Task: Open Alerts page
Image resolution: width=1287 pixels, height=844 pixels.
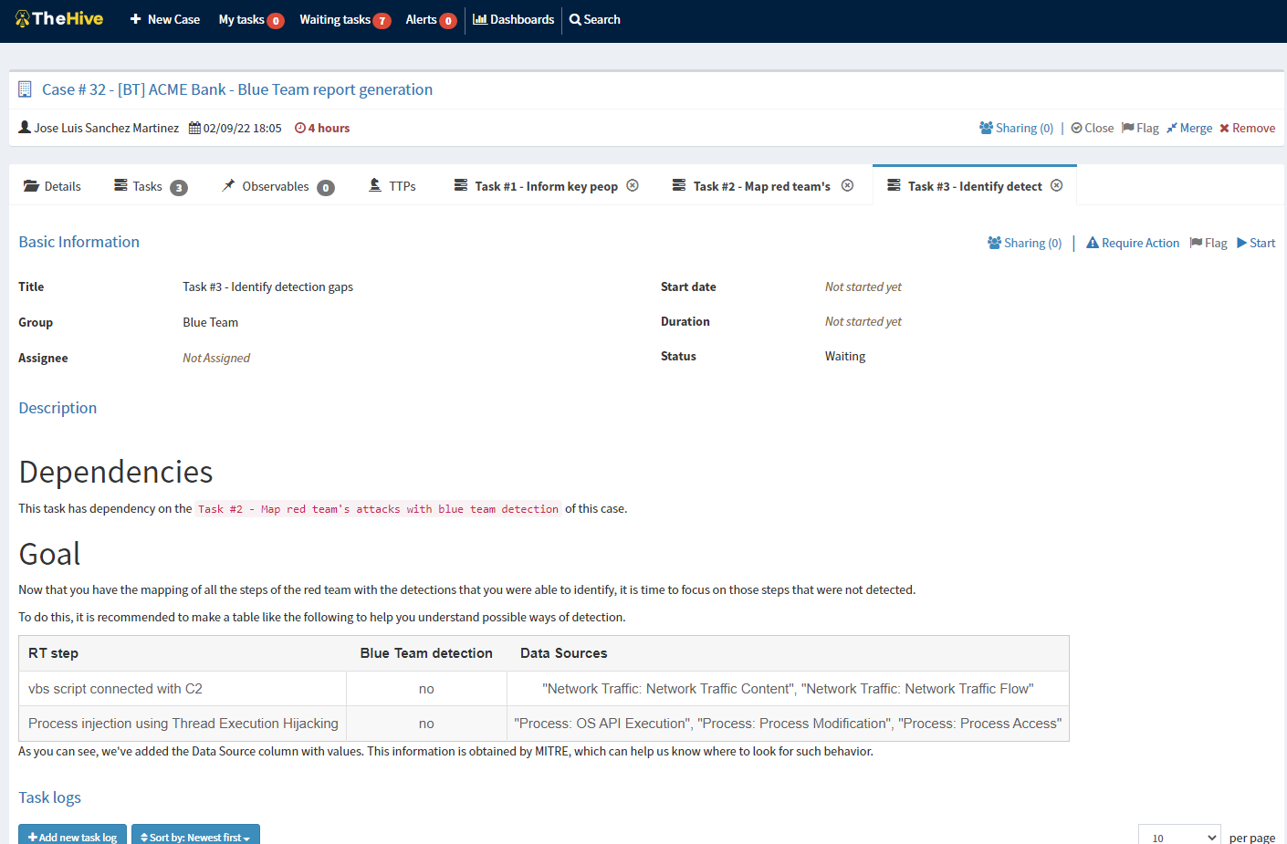Action: tap(431, 19)
